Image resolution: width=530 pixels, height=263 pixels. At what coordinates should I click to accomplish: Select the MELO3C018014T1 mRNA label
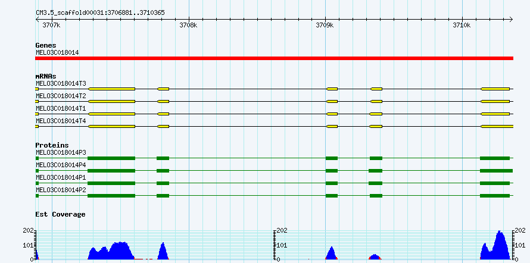coord(61,108)
